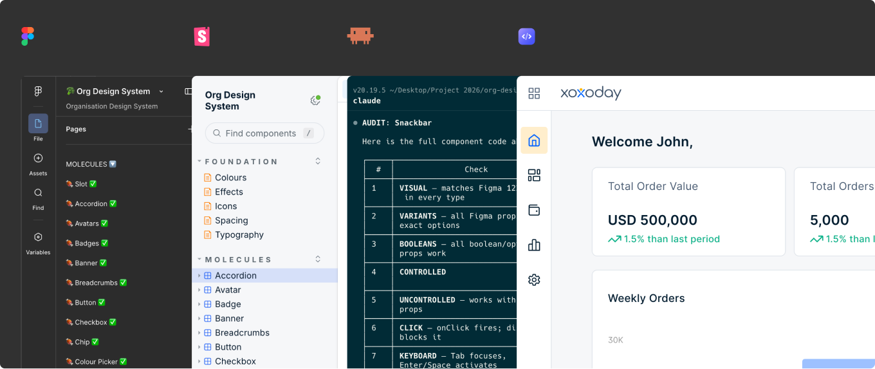Open Assets panel in Figma sidebar

(x=38, y=158)
